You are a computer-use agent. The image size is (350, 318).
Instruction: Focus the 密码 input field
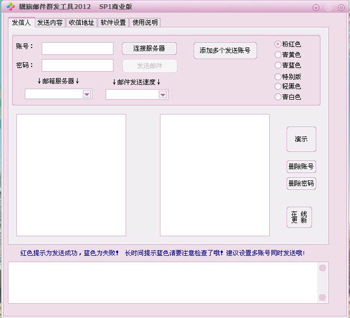pos(78,65)
